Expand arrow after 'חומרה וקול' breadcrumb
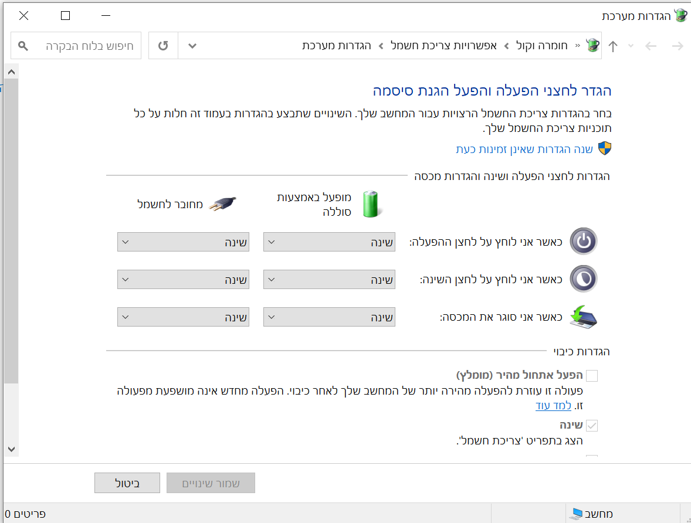Screen dimensions: 691x523 point(506,46)
